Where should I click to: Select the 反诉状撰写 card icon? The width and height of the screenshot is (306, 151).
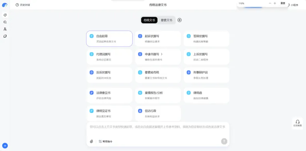[92, 72]
